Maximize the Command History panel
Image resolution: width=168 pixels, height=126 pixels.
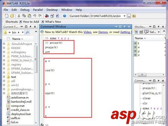coord(154,81)
